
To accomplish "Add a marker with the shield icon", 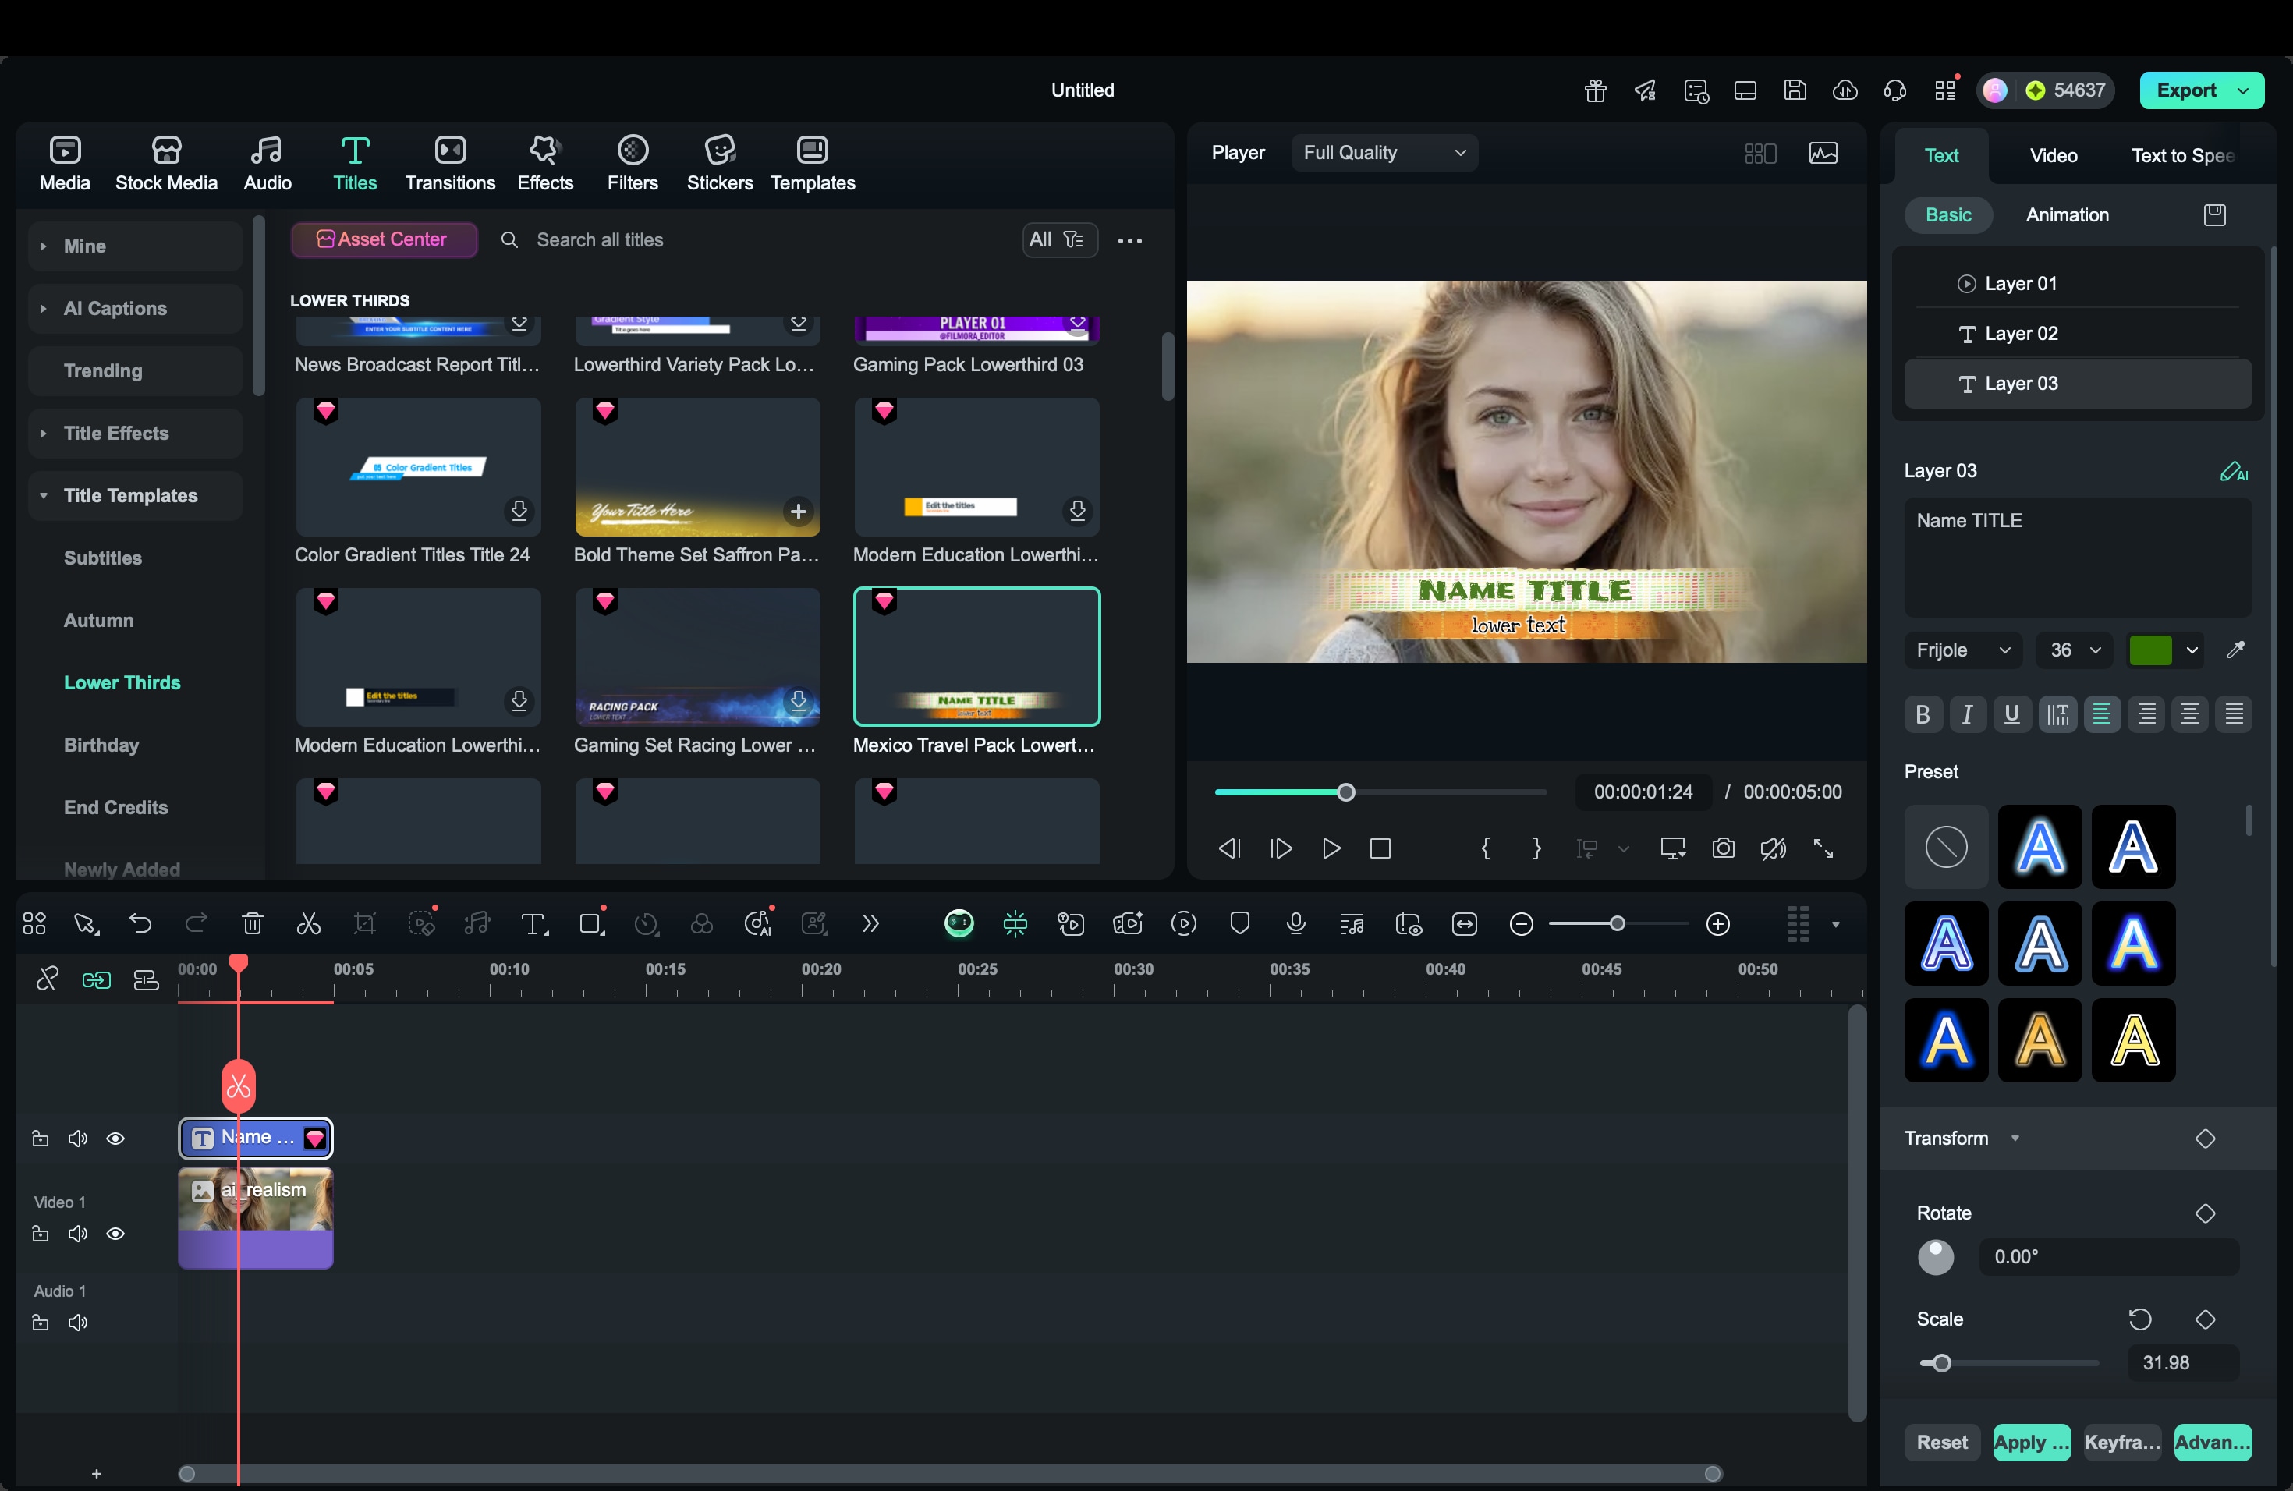I will coord(1240,924).
